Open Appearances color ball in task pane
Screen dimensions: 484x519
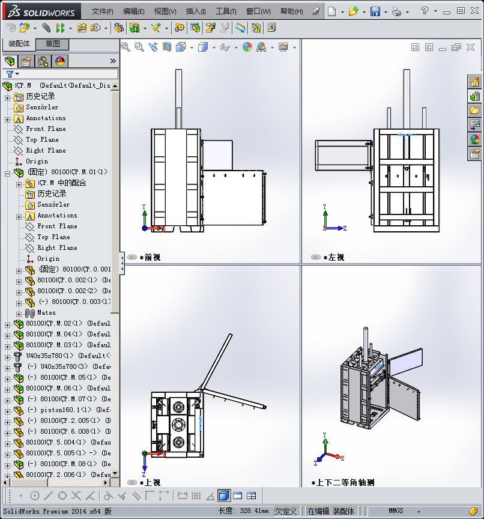click(x=475, y=139)
